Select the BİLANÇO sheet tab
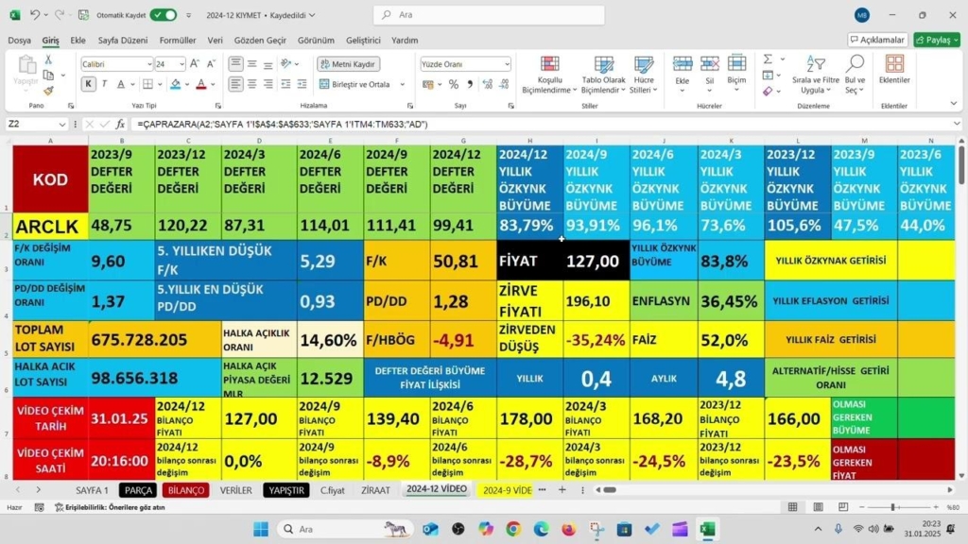 tap(186, 490)
